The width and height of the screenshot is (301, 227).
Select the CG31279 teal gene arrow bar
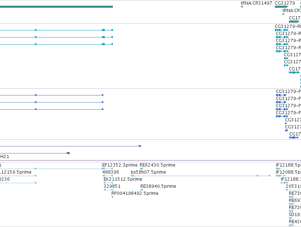tap(282, 7)
